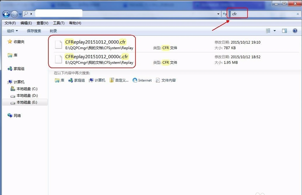Select the CFReplay20151012_0000c.cfr file

[x=96, y=57]
